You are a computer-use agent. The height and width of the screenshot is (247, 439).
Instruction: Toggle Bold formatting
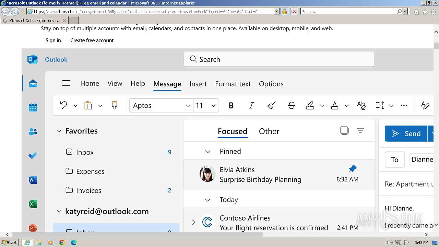click(231, 105)
